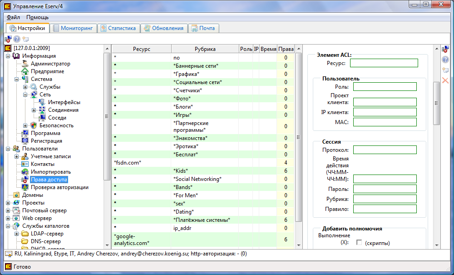Sort by the Ресурс column header
The width and height of the screenshot is (454, 275).
pos(142,49)
